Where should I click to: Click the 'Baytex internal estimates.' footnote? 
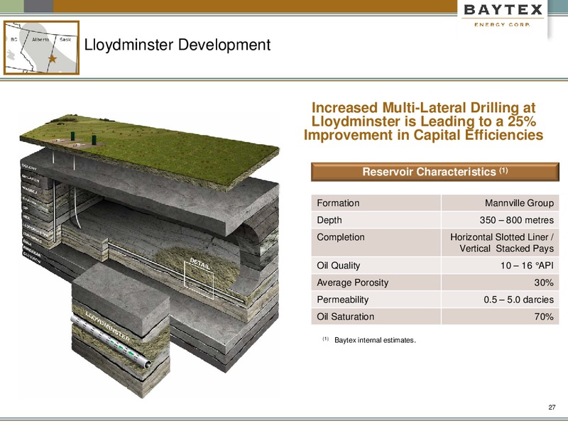[375, 340]
